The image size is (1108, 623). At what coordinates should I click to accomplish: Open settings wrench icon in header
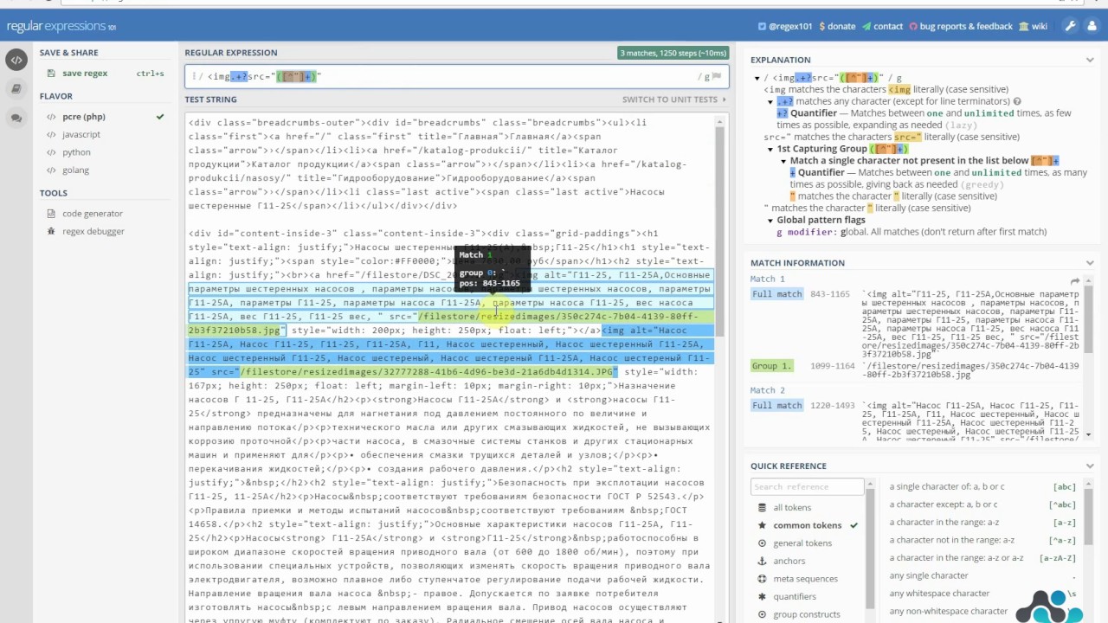tap(1070, 26)
